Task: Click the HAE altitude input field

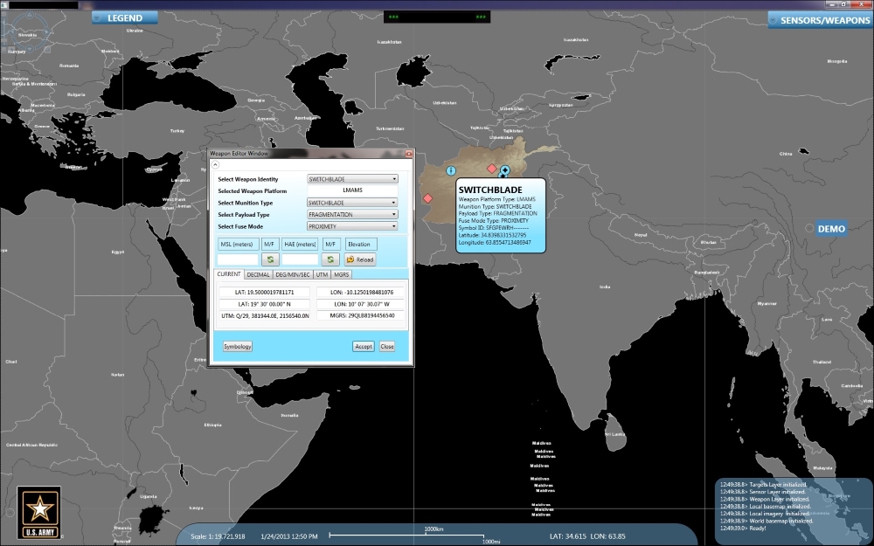Action: (x=300, y=259)
